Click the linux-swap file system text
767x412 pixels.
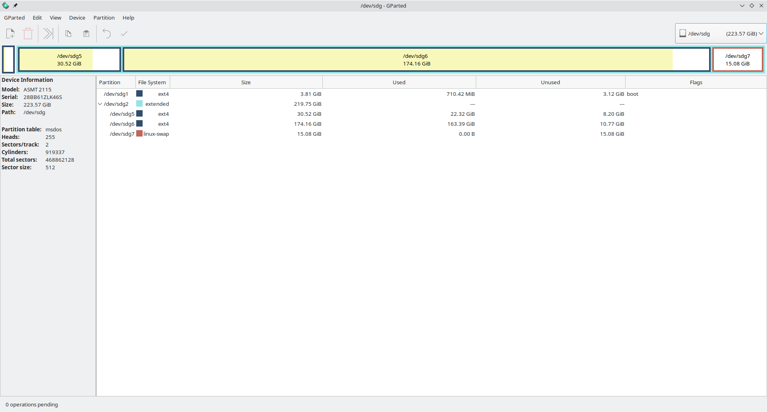pos(156,134)
